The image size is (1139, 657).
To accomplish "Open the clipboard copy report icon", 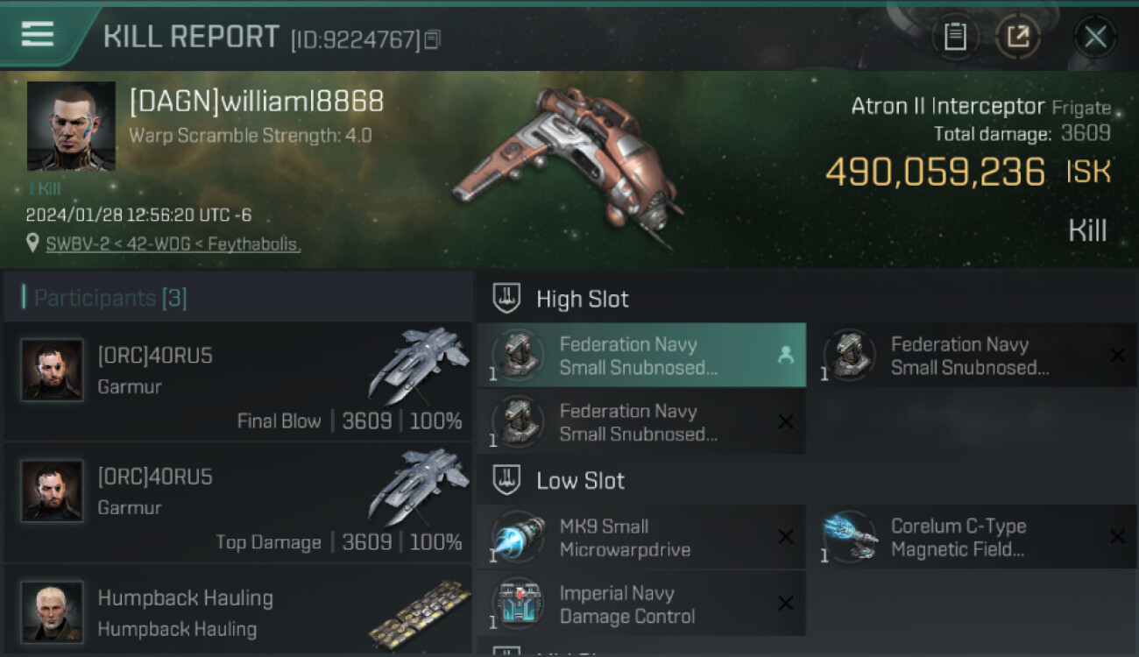I will tap(955, 37).
